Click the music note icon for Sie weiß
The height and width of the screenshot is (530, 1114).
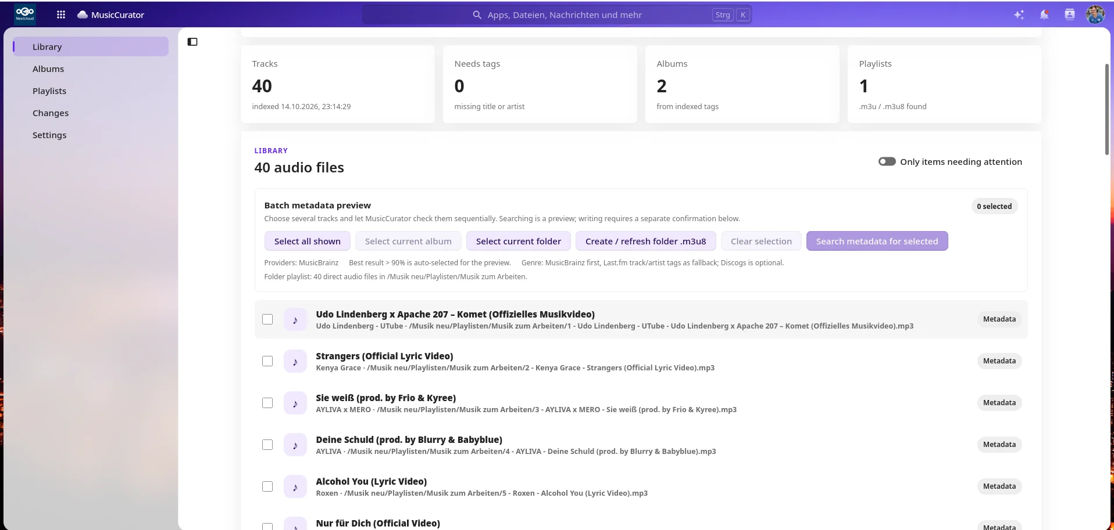(x=295, y=403)
